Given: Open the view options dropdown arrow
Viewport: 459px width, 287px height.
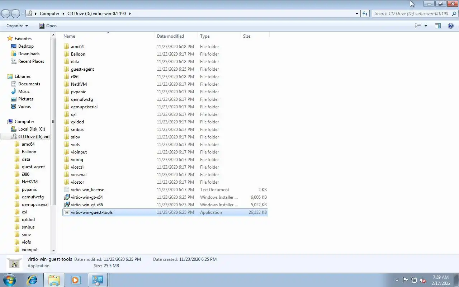Looking at the screenshot, I should 426,26.
